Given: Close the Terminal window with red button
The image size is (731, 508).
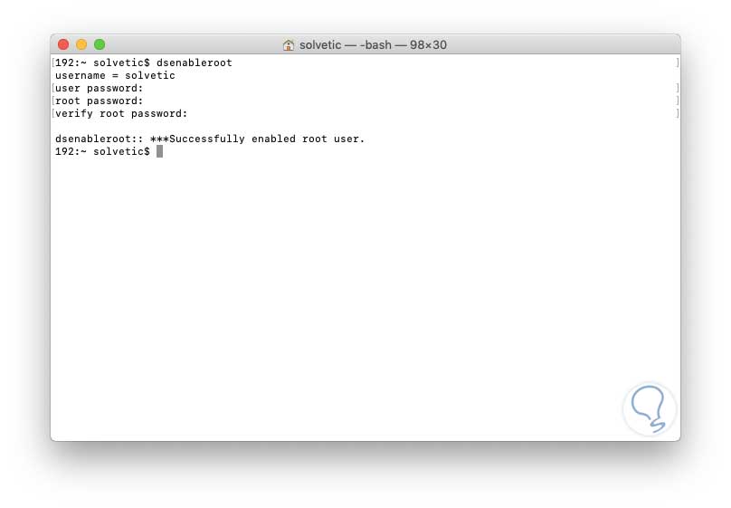Looking at the screenshot, I should (x=63, y=44).
